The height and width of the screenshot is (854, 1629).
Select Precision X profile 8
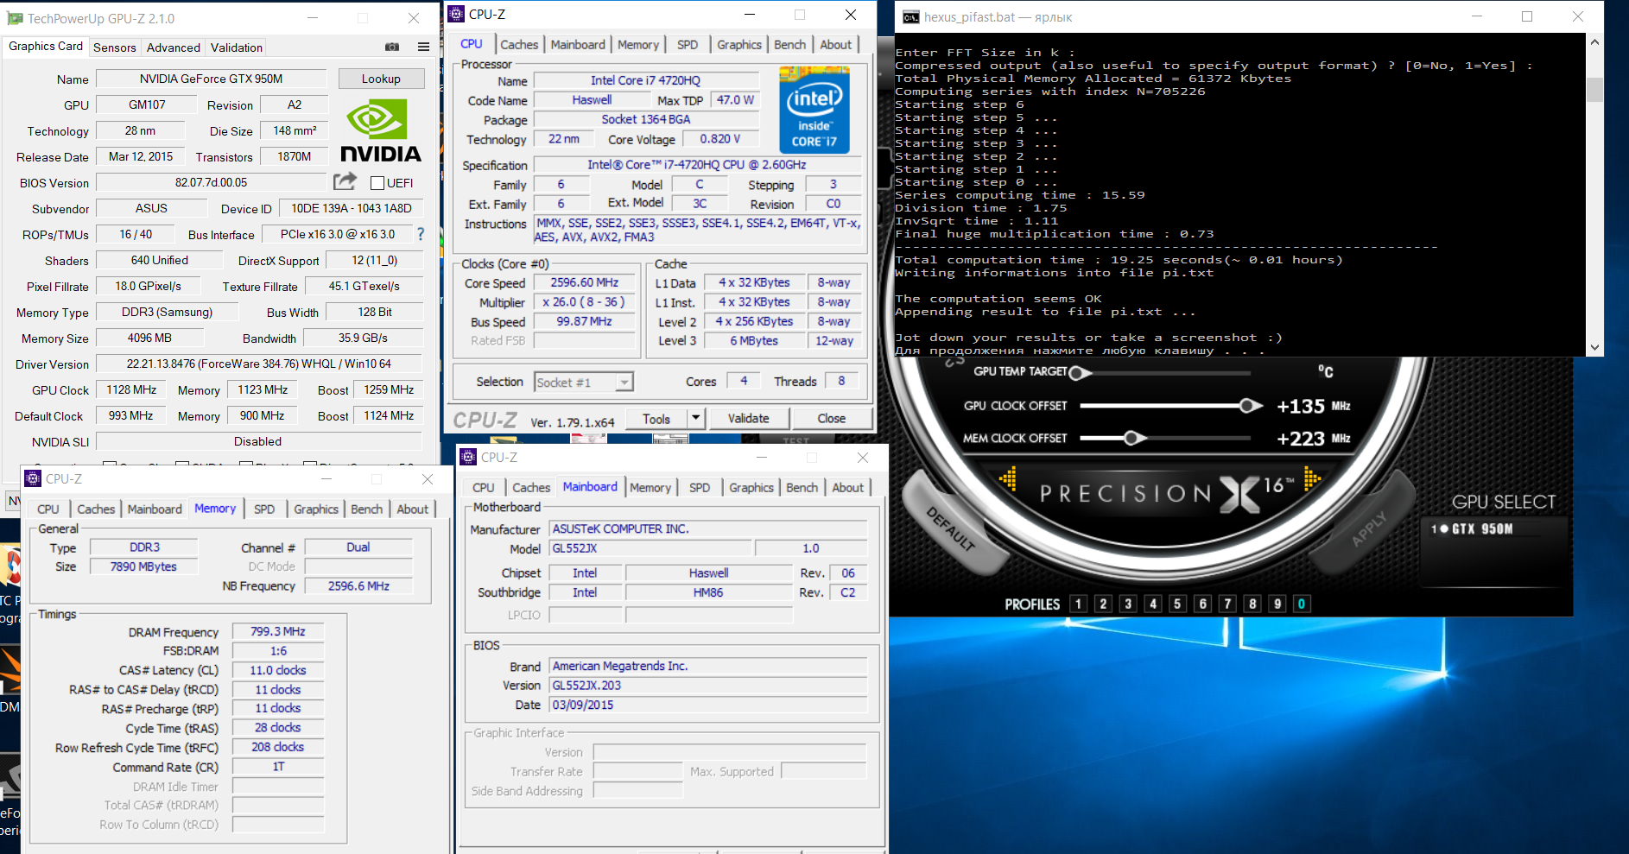[x=1252, y=604]
